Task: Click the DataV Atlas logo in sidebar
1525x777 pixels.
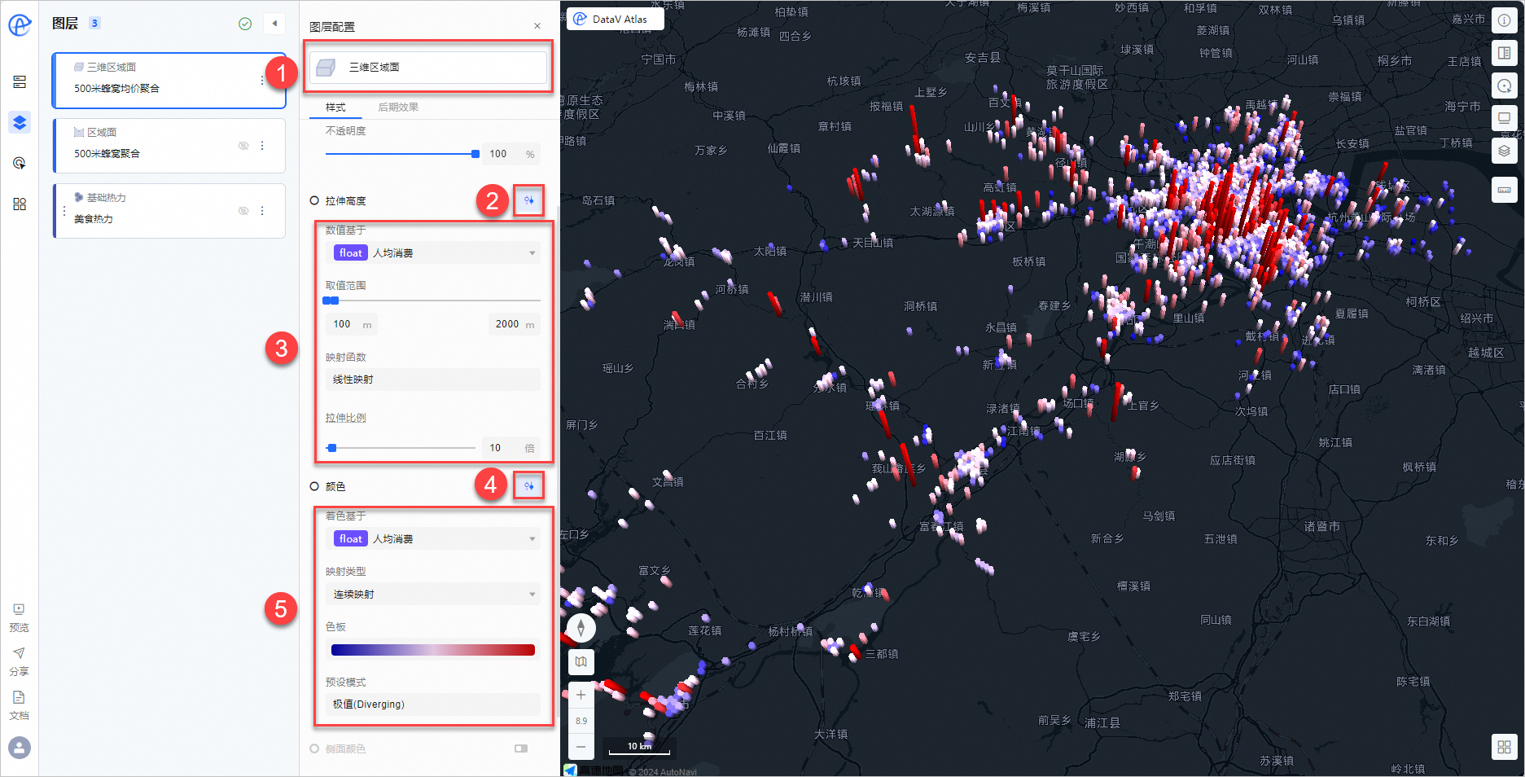Action: [20, 25]
